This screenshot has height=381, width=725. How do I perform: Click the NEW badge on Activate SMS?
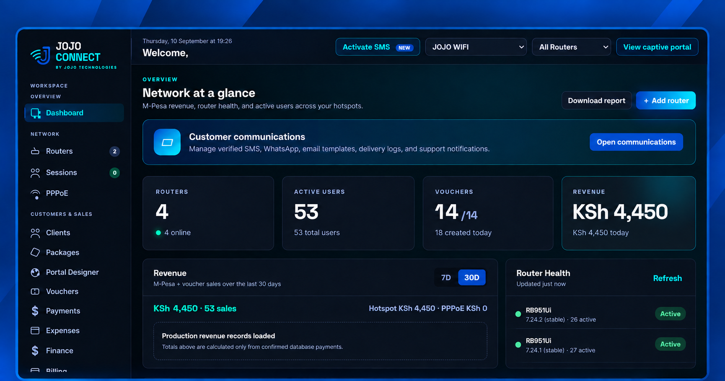point(404,48)
